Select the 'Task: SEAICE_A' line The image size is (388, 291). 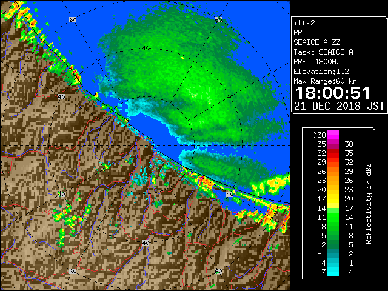pos(323,52)
